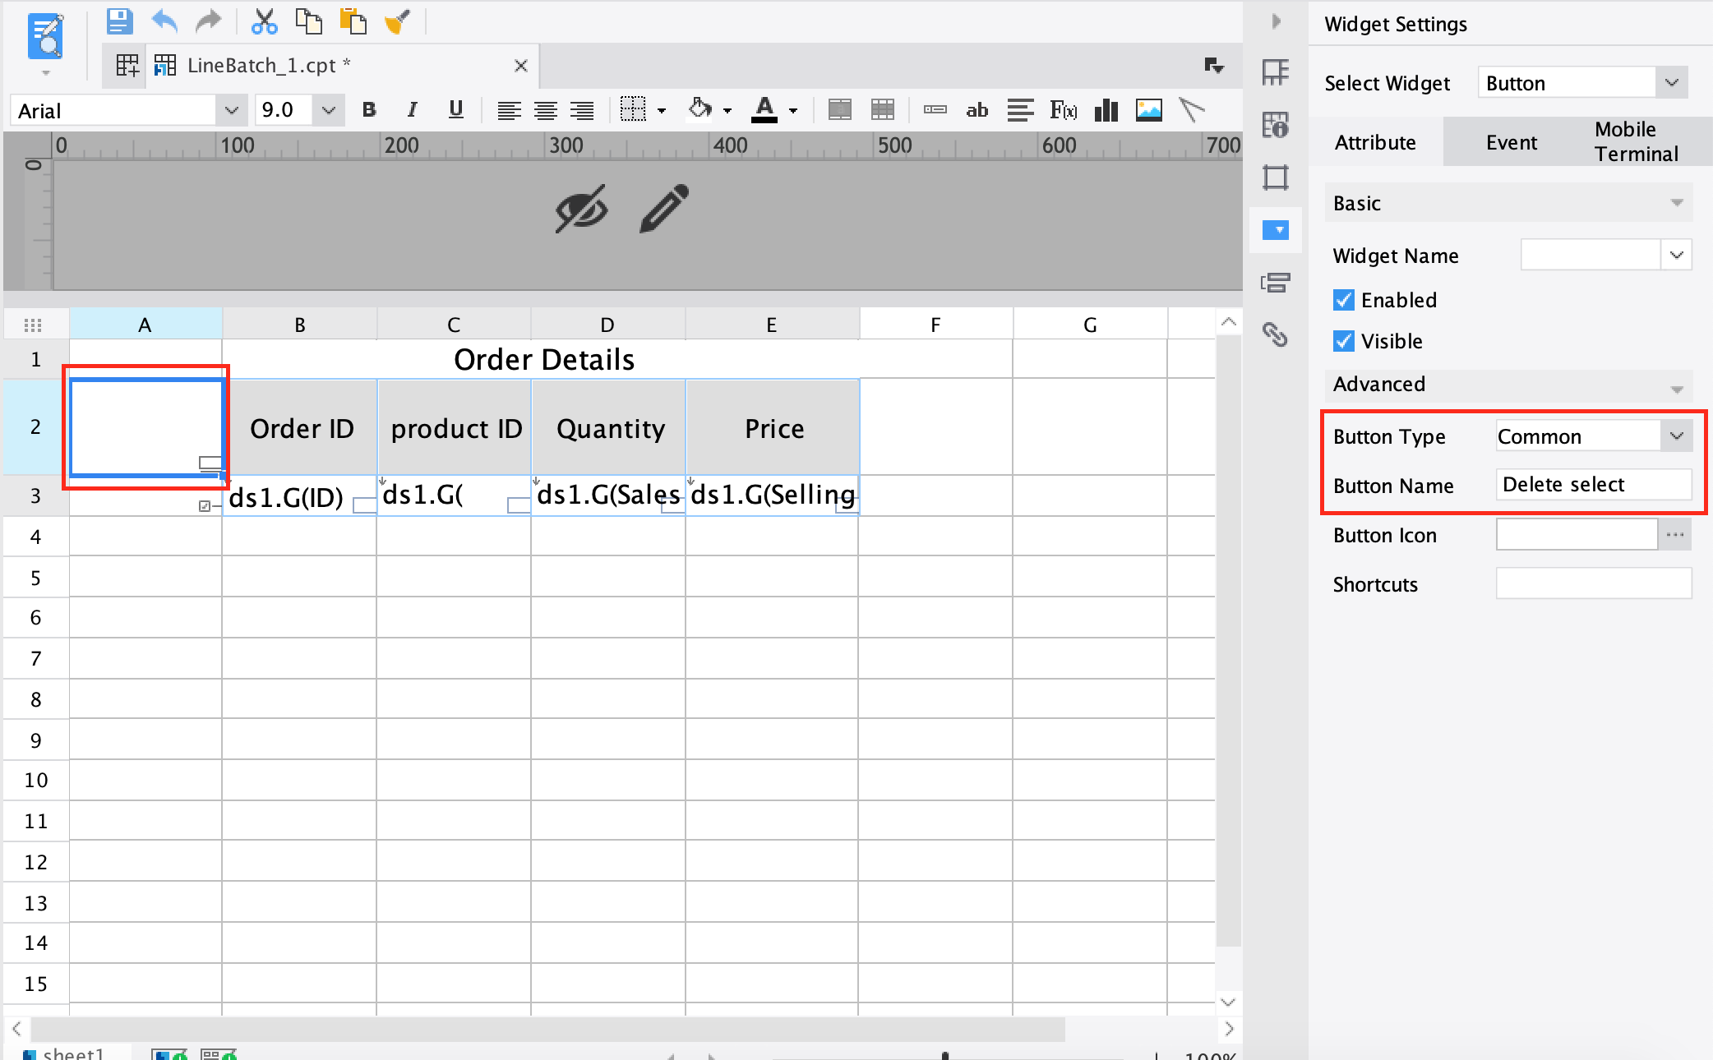Screen dimensions: 1713x1060
Task: Undo last action with the undo arrow
Action: point(164,21)
